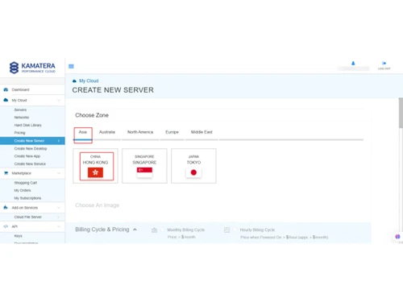
Task: Click the Singapore flag icon
Action: 144,172
